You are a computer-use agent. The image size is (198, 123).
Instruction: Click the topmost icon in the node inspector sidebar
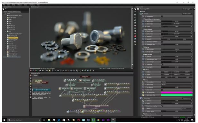pos(135,9)
